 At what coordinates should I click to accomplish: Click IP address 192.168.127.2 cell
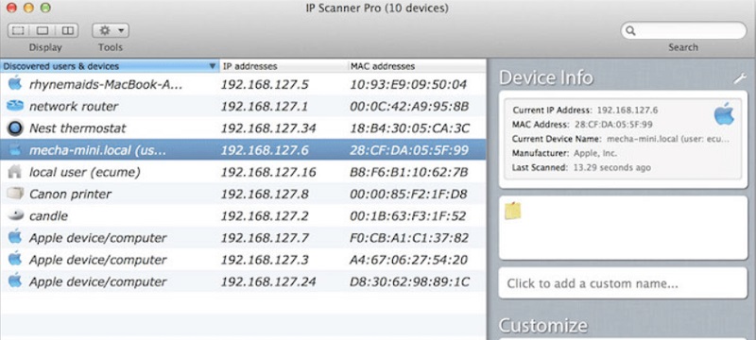click(265, 216)
